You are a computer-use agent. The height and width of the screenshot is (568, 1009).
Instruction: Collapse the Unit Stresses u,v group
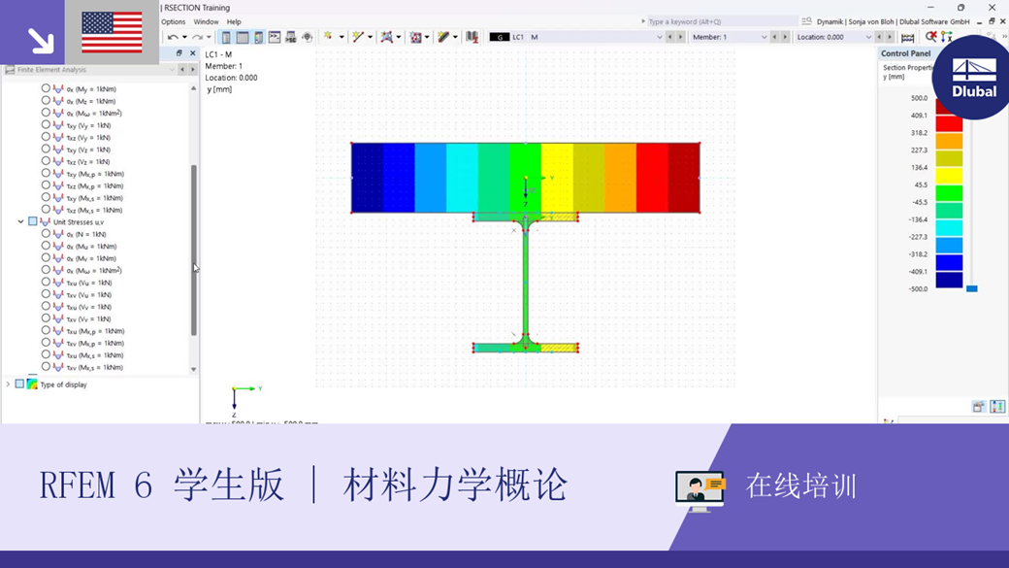coord(20,221)
